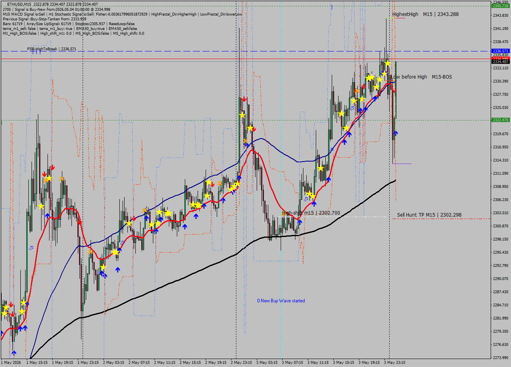
Task: Click the "HighestHigh M15 | 2343.288" label
Action: [425, 14]
